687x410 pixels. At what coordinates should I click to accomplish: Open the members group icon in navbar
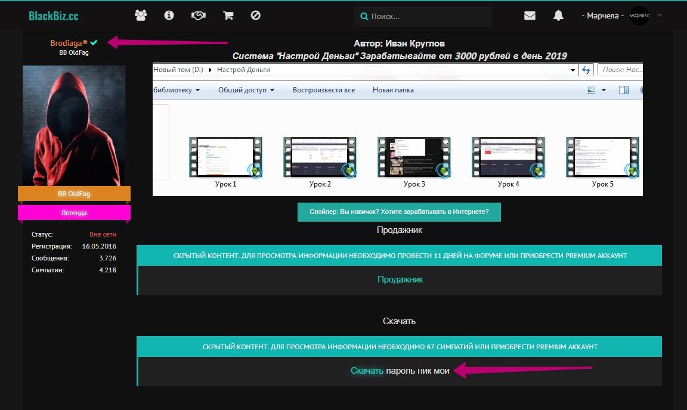tap(141, 16)
